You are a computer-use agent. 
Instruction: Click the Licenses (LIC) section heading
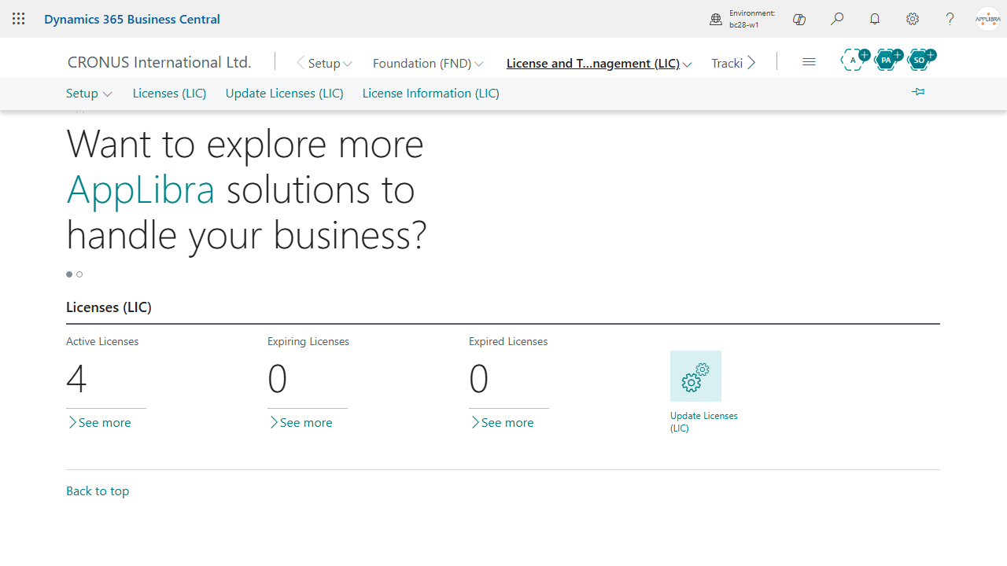pos(109,307)
